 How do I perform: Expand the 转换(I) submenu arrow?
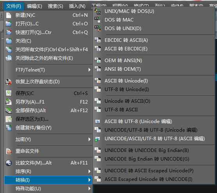click(x=89, y=180)
